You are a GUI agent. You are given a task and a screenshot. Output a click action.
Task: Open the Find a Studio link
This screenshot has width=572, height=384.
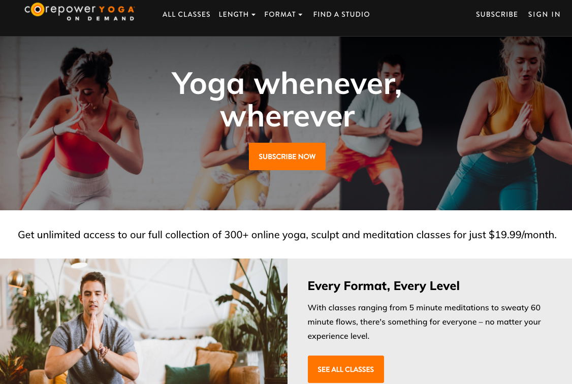coord(341,14)
